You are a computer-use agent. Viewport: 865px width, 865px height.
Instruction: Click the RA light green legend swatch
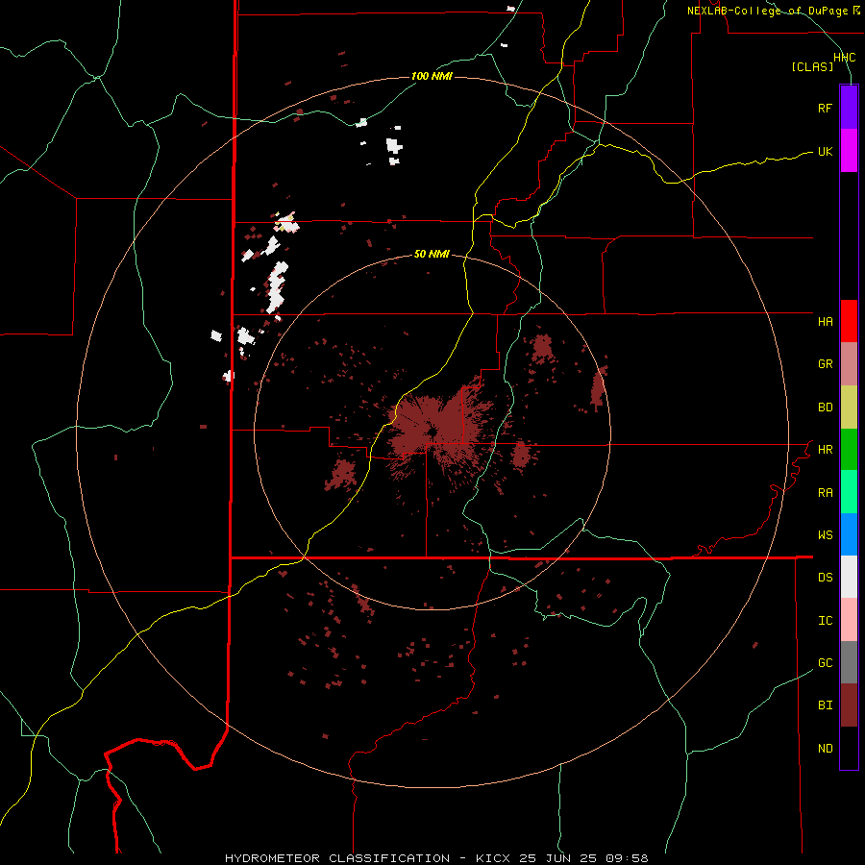(849, 492)
